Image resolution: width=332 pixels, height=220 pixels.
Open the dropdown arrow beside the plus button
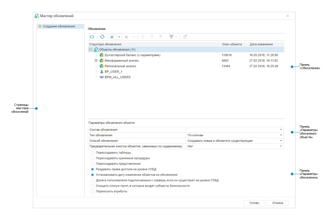(x=119, y=37)
